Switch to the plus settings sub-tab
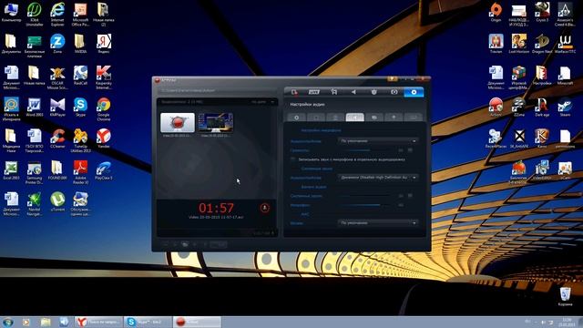The width and height of the screenshot is (583, 328). coord(394,118)
